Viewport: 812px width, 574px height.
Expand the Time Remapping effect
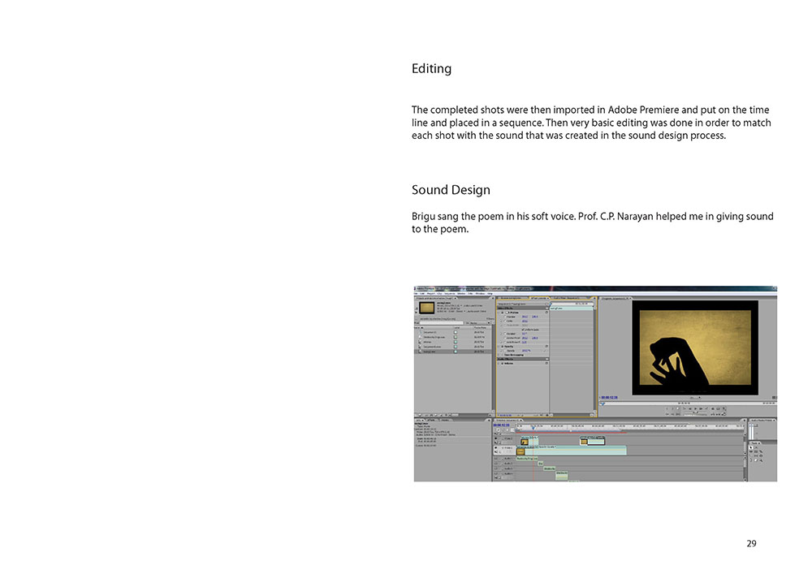coord(499,355)
